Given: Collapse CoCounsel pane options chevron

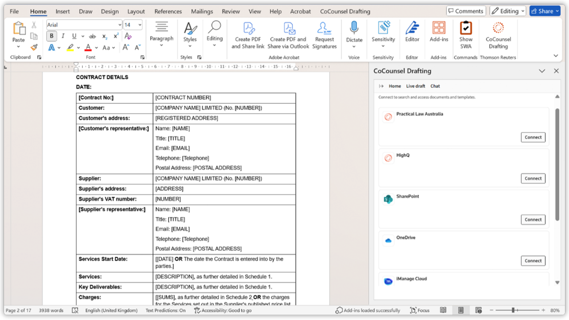Looking at the screenshot, I should 542,71.
